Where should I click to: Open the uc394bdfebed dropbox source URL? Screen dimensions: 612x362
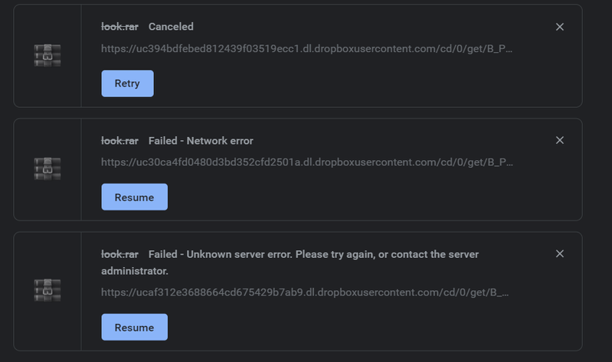(x=306, y=49)
